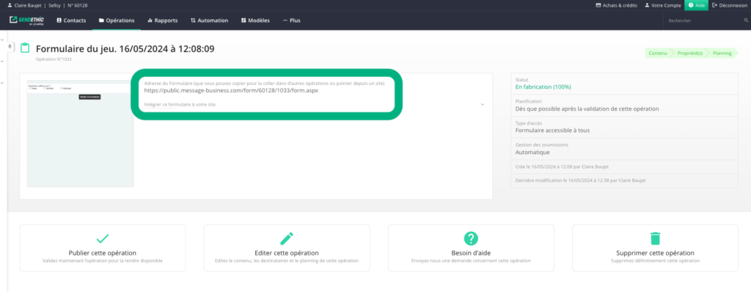Click the Automatique submissions value

(x=532, y=152)
